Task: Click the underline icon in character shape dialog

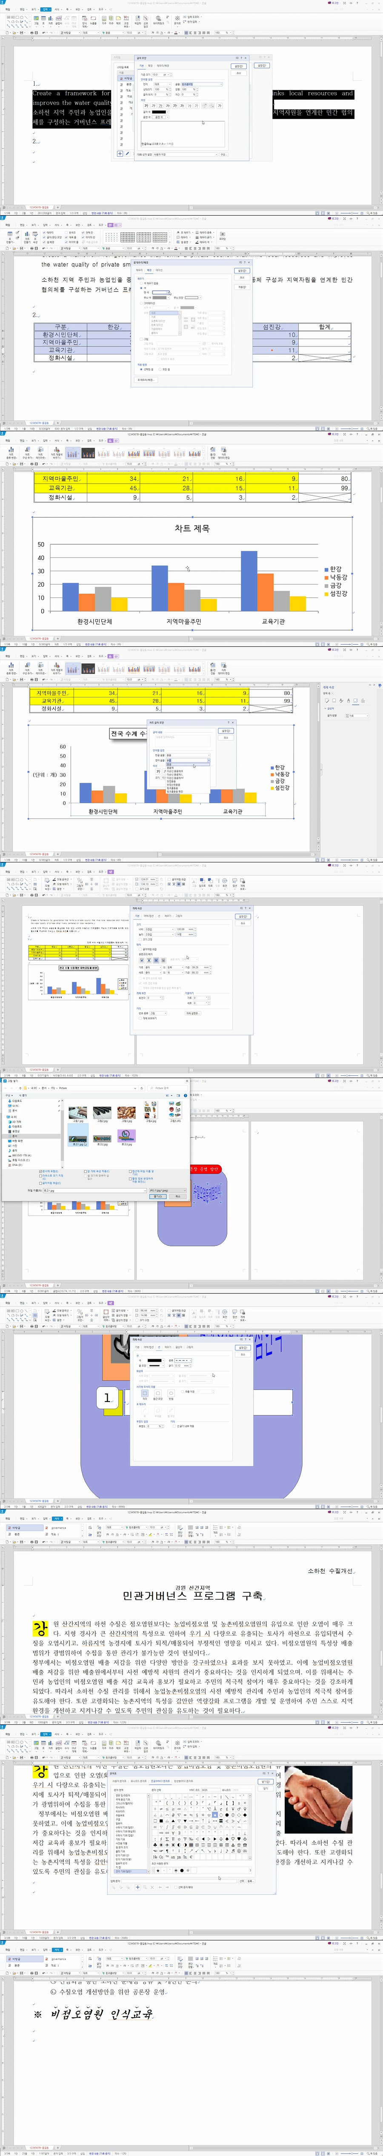Action: (x=161, y=106)
